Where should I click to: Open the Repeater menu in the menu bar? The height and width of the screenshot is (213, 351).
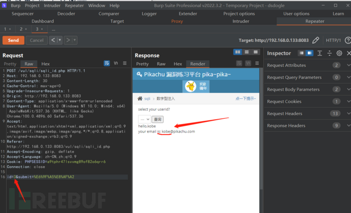coord(74,6)
